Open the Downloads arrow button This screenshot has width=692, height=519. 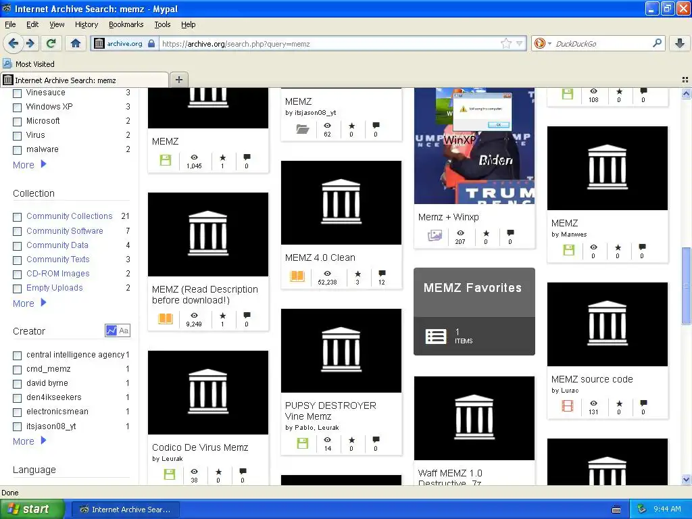(680, 43)
